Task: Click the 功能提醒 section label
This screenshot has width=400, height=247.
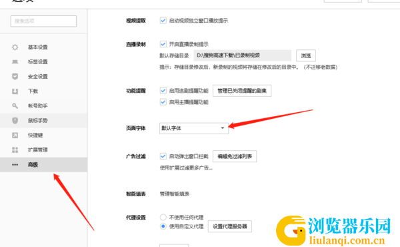Action: (136, 91)
